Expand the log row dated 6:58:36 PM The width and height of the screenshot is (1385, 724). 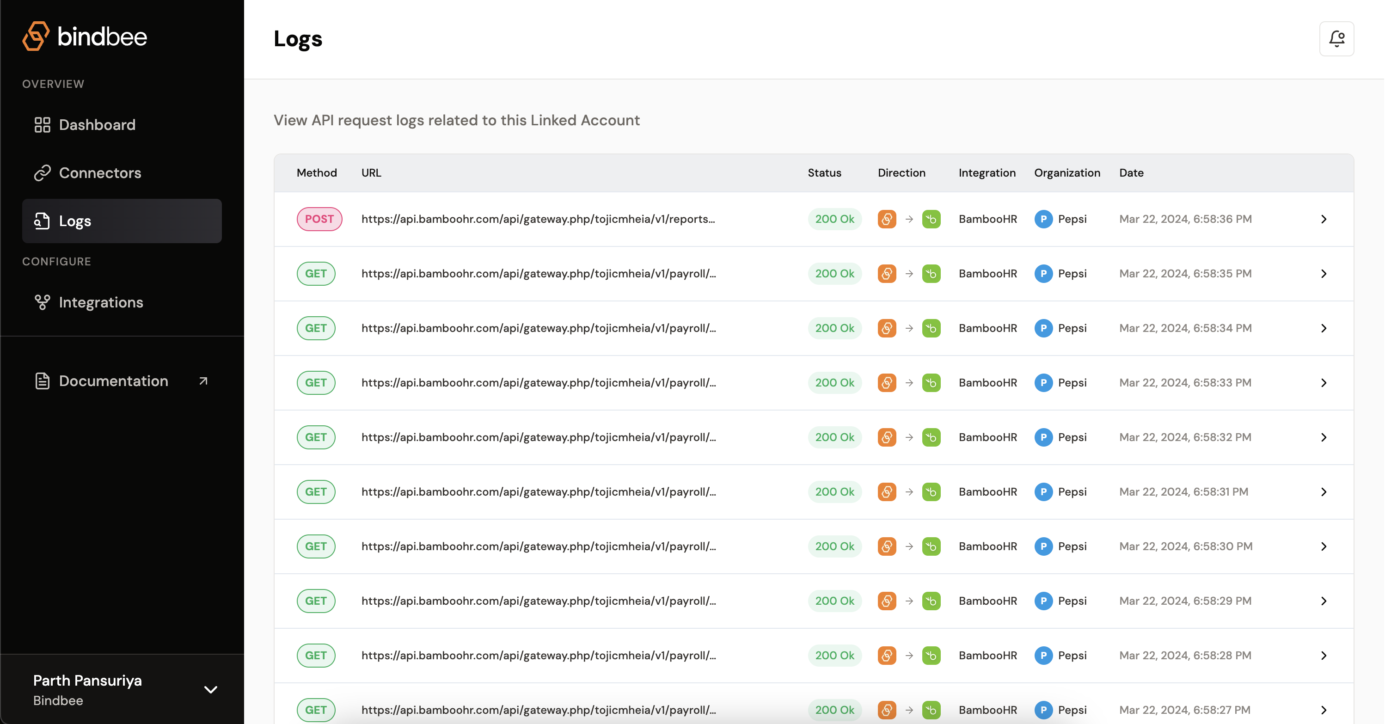pos(1324,219)
